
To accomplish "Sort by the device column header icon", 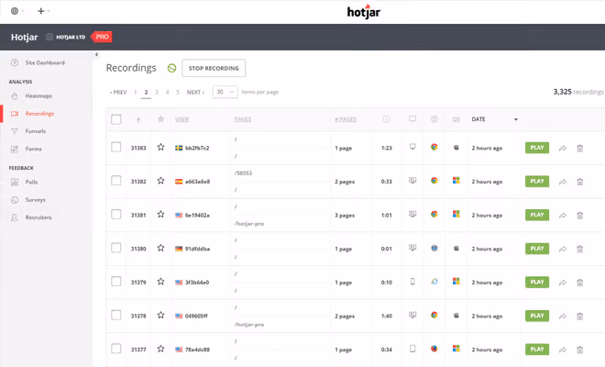I will [412, 119].
